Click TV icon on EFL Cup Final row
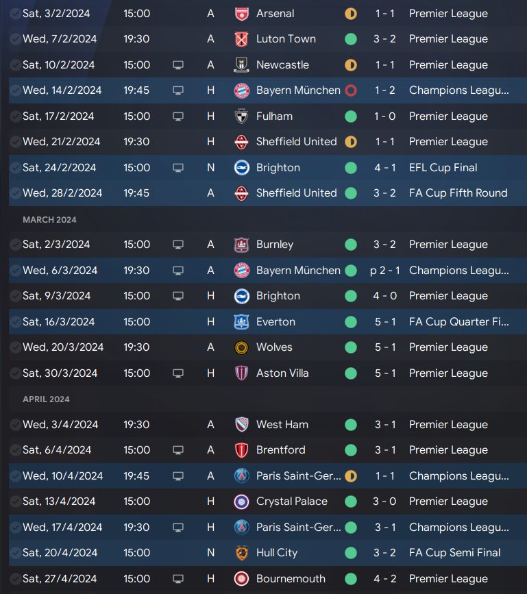The image size is (527, 594). point(178,168)
